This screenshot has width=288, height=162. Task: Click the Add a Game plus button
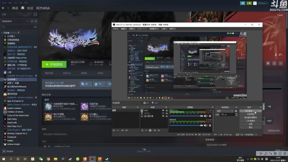click(4, 151)
